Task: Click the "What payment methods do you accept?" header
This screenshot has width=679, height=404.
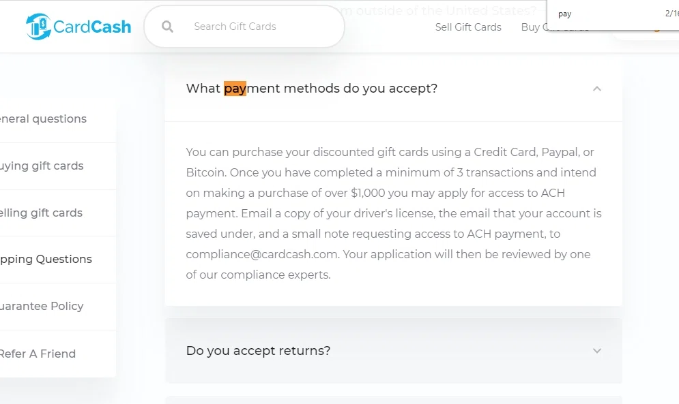Action: [x=311, y=89]
